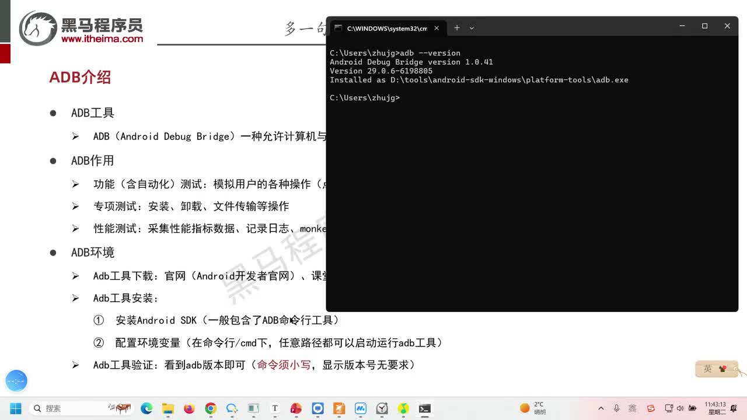
Task: Click 'Version 29.0.6-6198805' terminal output
Action: pos(381,71)
